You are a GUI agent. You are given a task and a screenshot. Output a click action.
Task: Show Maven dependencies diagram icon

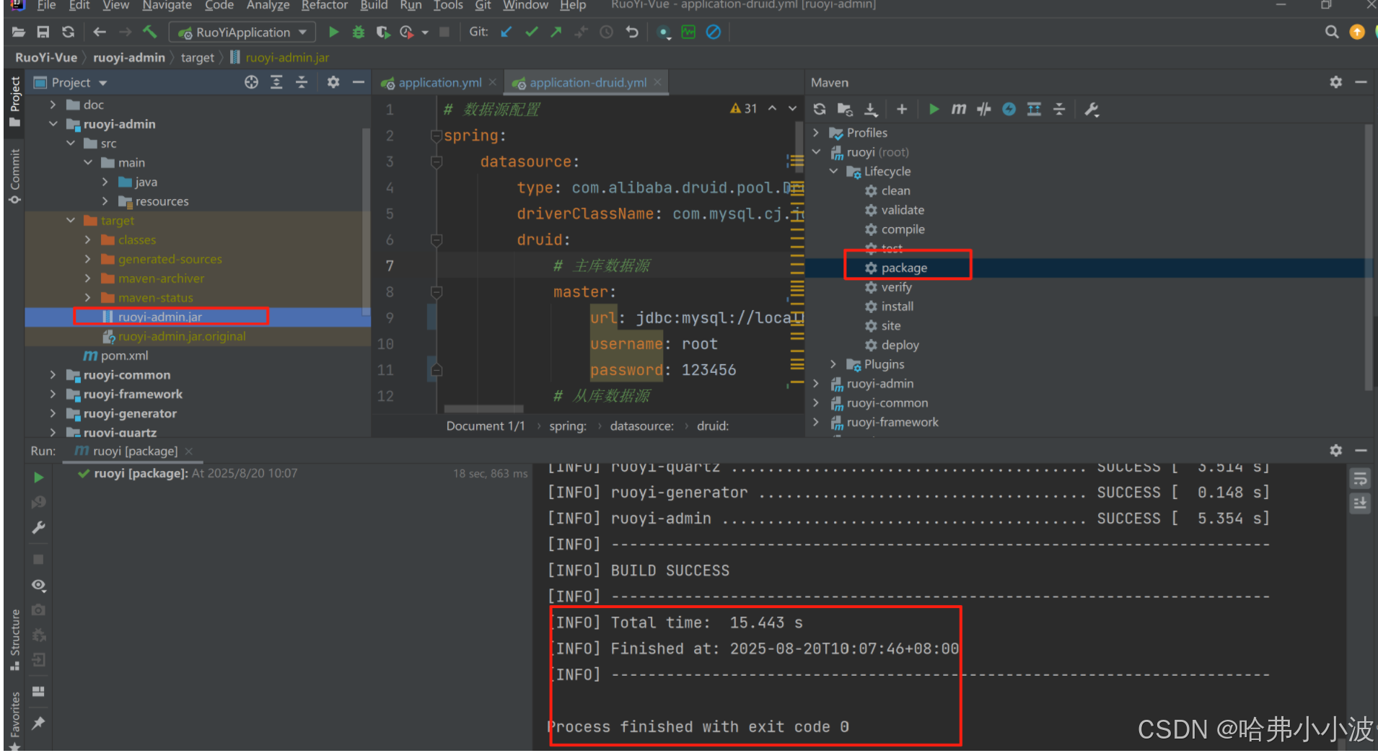coord(1034,109)
